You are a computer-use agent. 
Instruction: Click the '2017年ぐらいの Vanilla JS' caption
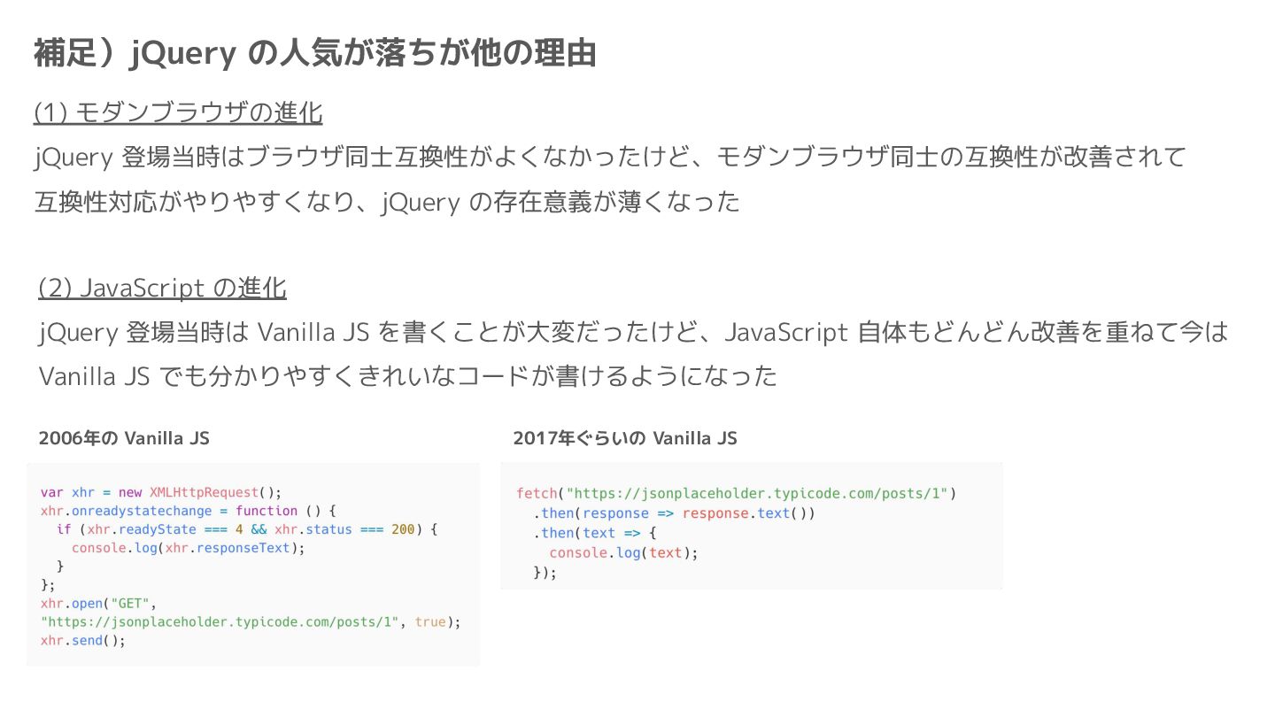click(x=625, y=438)
